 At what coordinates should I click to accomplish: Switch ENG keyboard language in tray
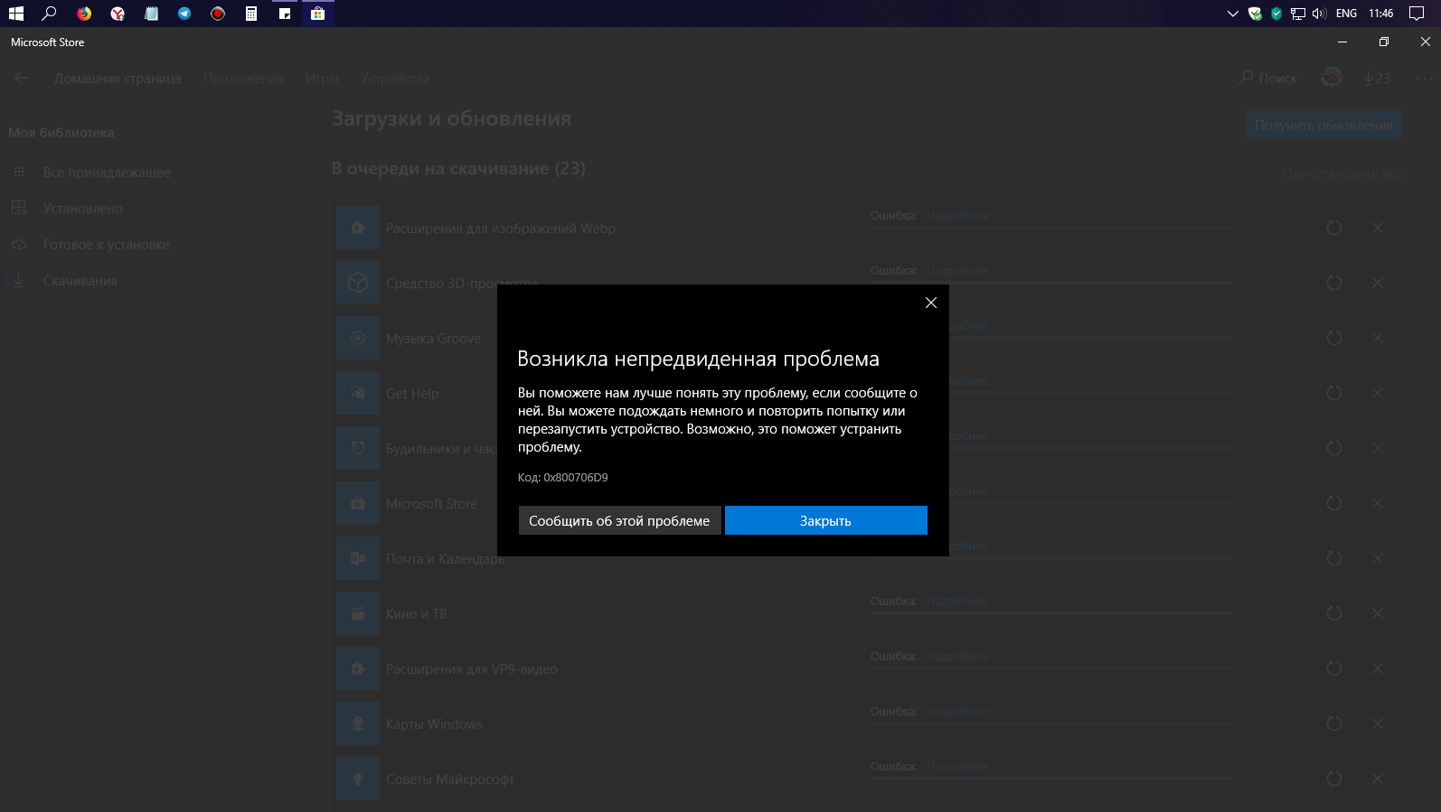(x=1346, y=14)
